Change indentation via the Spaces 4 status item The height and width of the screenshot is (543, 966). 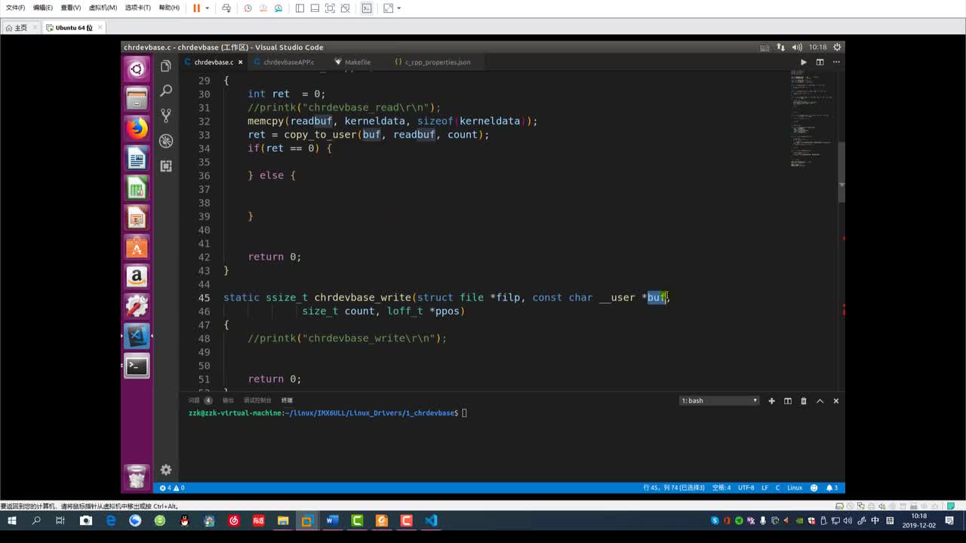pos(721,488)
